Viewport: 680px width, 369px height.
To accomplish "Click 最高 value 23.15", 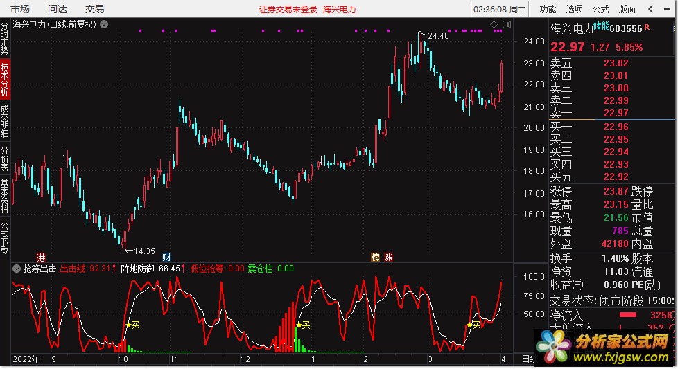I will [616, 204].
